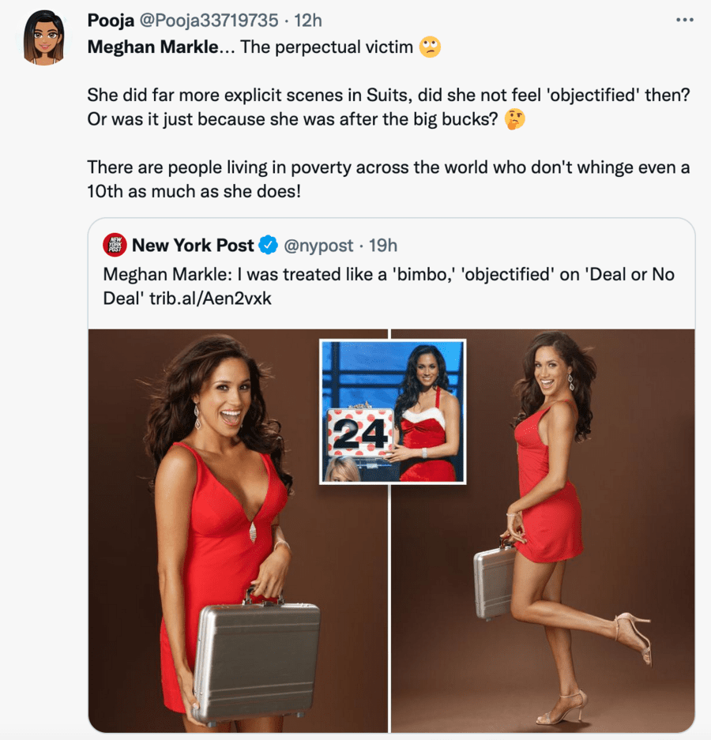Screen dimensions: 711x740
Task: Open the trib.al/Aen2vxk article link
Action: pyautogui.click(x=211, y=299)
